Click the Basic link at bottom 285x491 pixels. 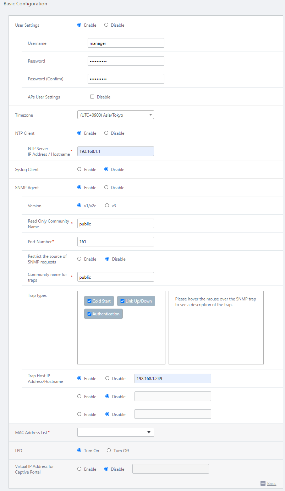[x=272, y=484]
